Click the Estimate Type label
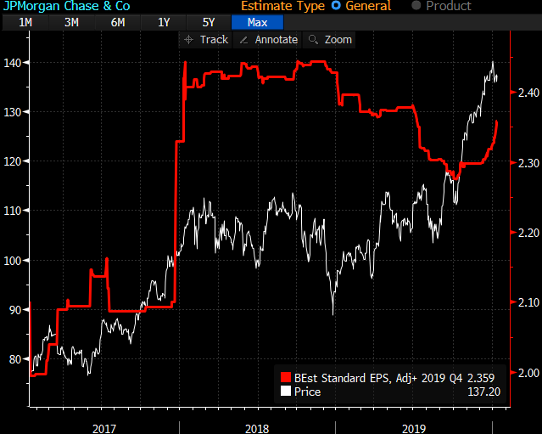 282,6
